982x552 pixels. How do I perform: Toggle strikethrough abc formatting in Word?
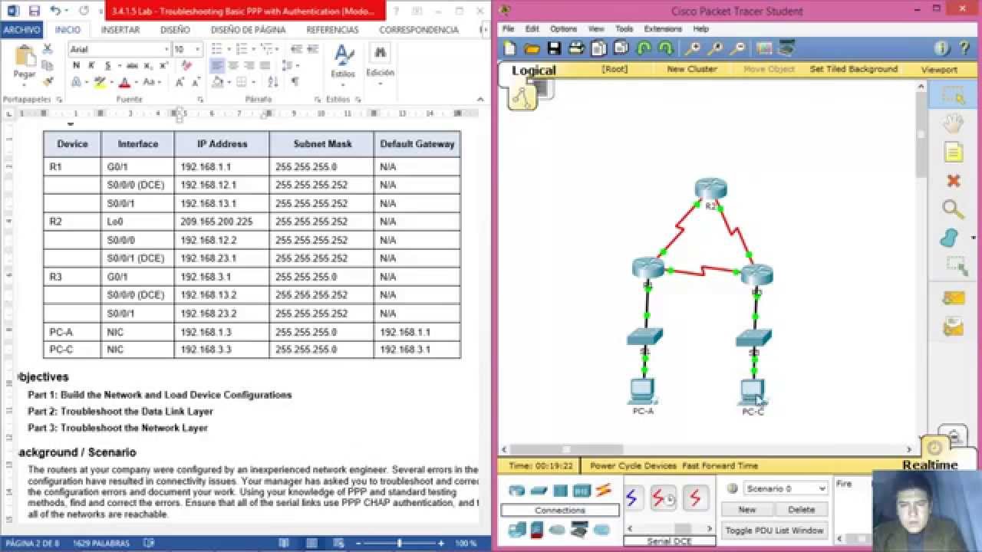(132, 66)
